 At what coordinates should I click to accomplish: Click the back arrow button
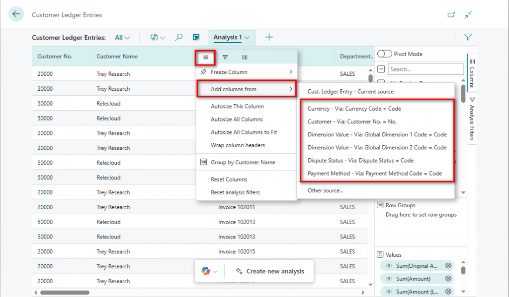coord(16,14)
